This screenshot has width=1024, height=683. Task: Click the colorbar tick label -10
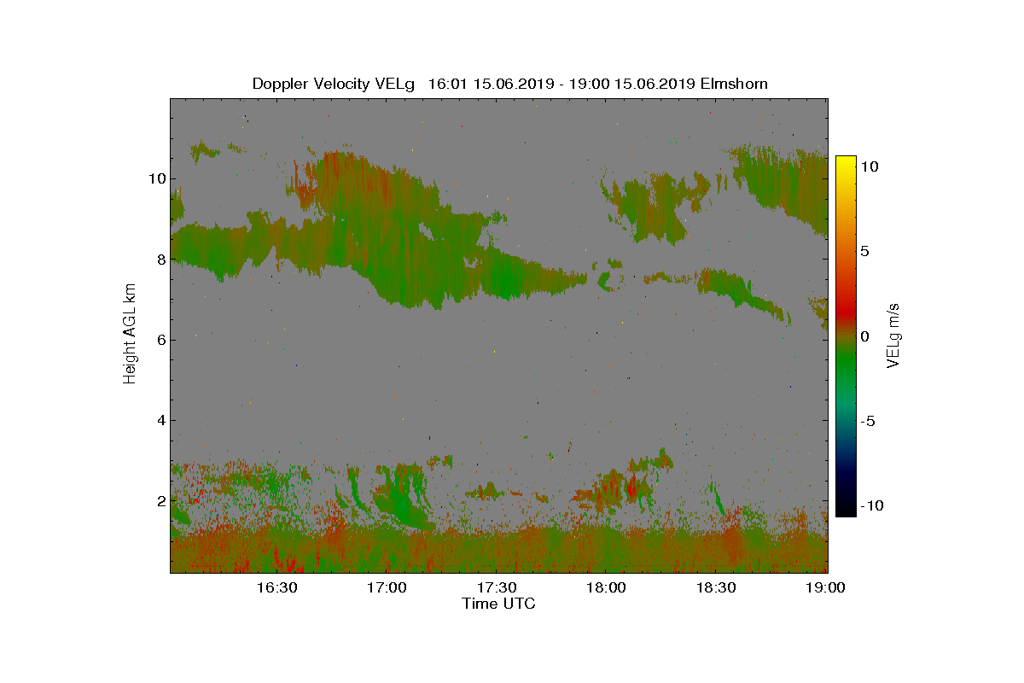click(871, 505)
